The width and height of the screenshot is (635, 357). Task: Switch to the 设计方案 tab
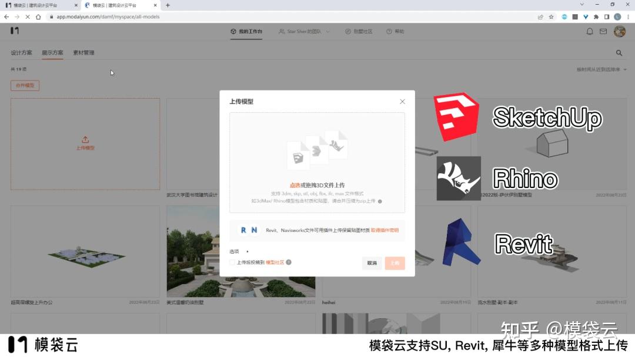[x=21, y=53]
